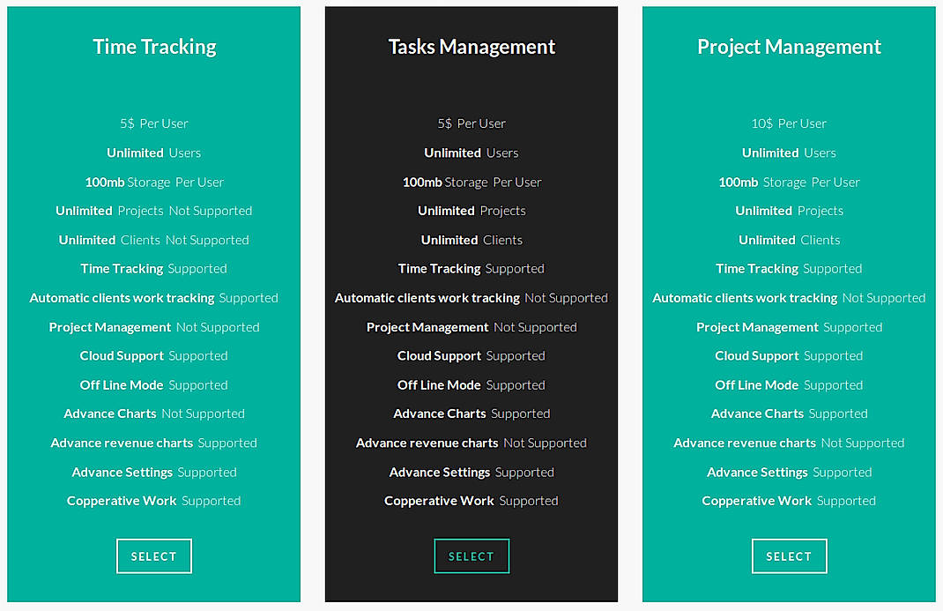This screenshot has height=611, width=943.
Task: Click Off Line Mode Supported in Time Tracking
Action: (x=154, y=384)
